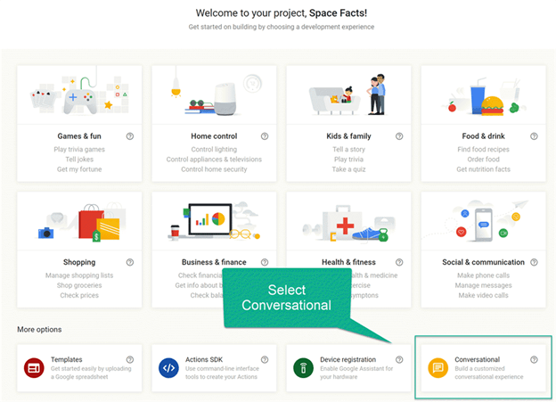556x402 pixels.
Task: Open help icon next to Conversational
Action: [x=534, y=359]
